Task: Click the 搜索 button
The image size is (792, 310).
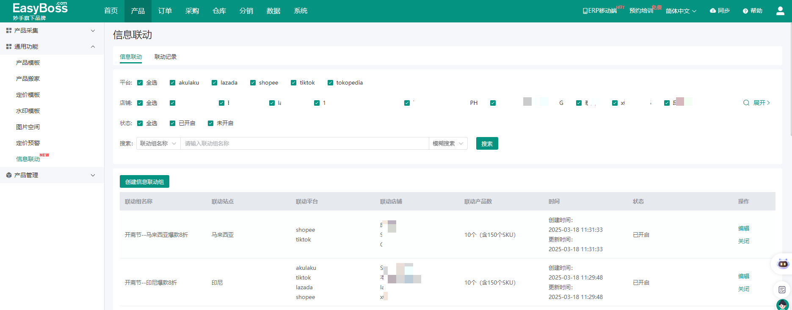Action: 487,143
